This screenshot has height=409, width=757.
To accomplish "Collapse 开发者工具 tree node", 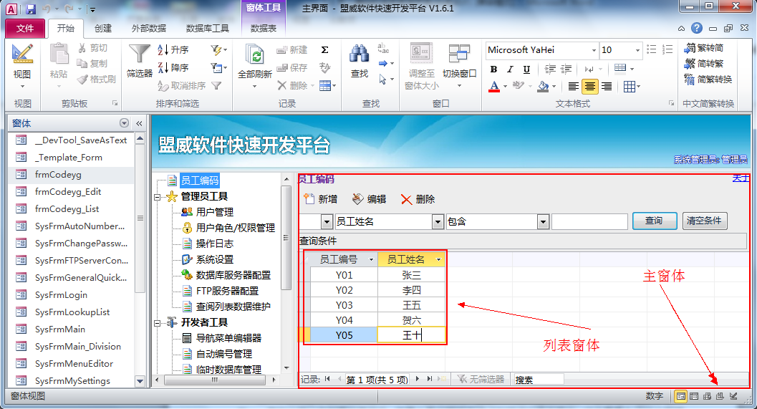I will point(158,323).
